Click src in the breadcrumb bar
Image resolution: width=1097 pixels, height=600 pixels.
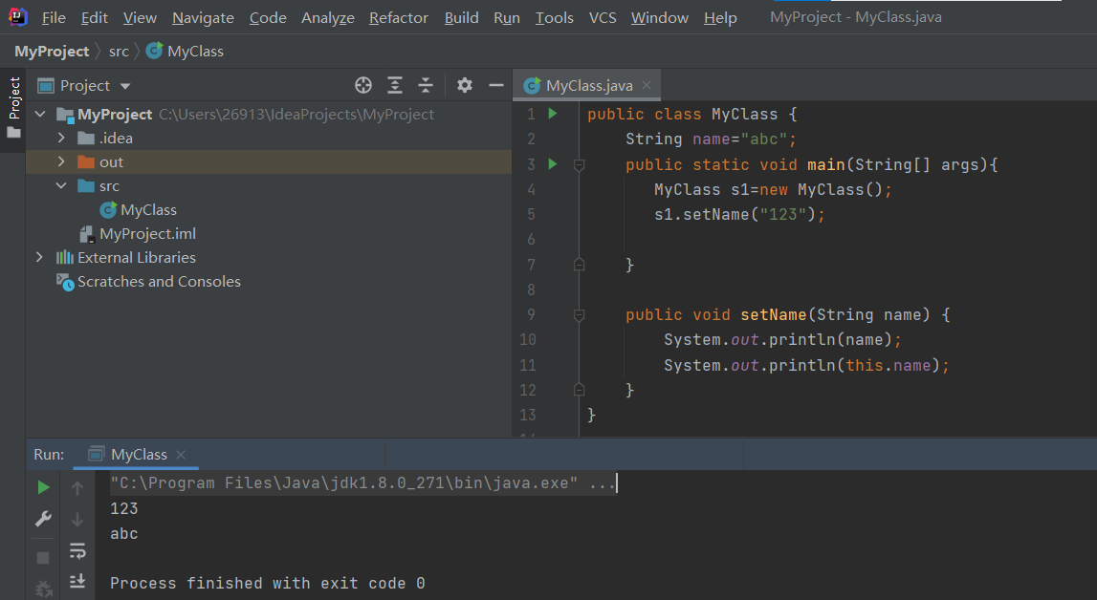pyautogui.click(x=119, y=51)
